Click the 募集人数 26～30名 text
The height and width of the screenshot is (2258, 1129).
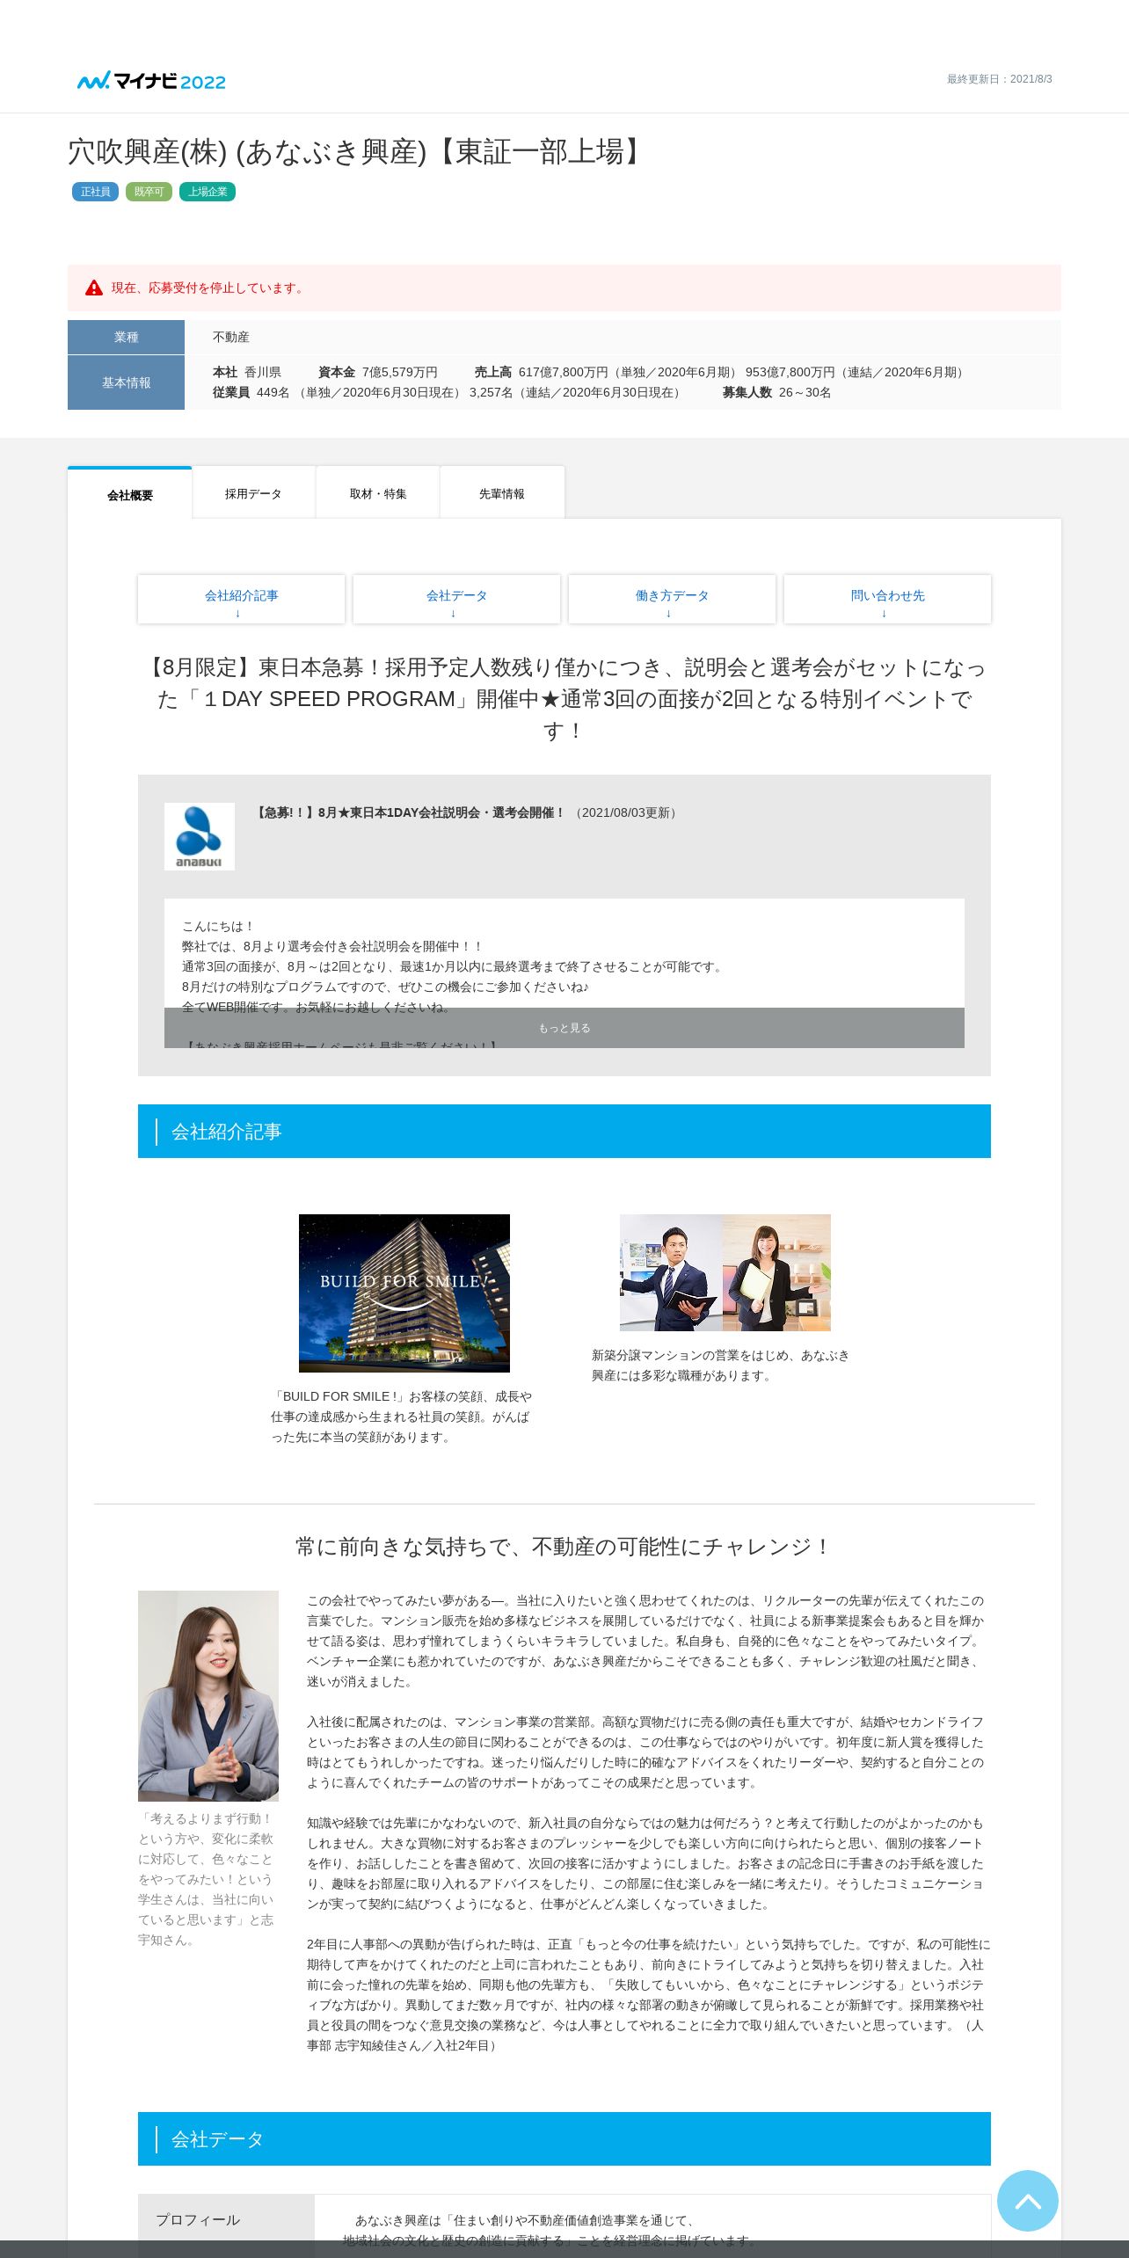tap(776, 392)
